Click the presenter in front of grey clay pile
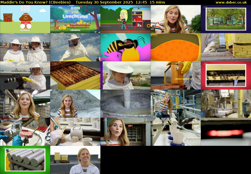This screenshot has height=174, width=251. [x=75, y=104]
